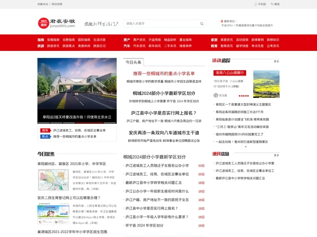
Task: Open the 二孩生育登记 webpage thumbnail
Action: click(x=53, y=214)
